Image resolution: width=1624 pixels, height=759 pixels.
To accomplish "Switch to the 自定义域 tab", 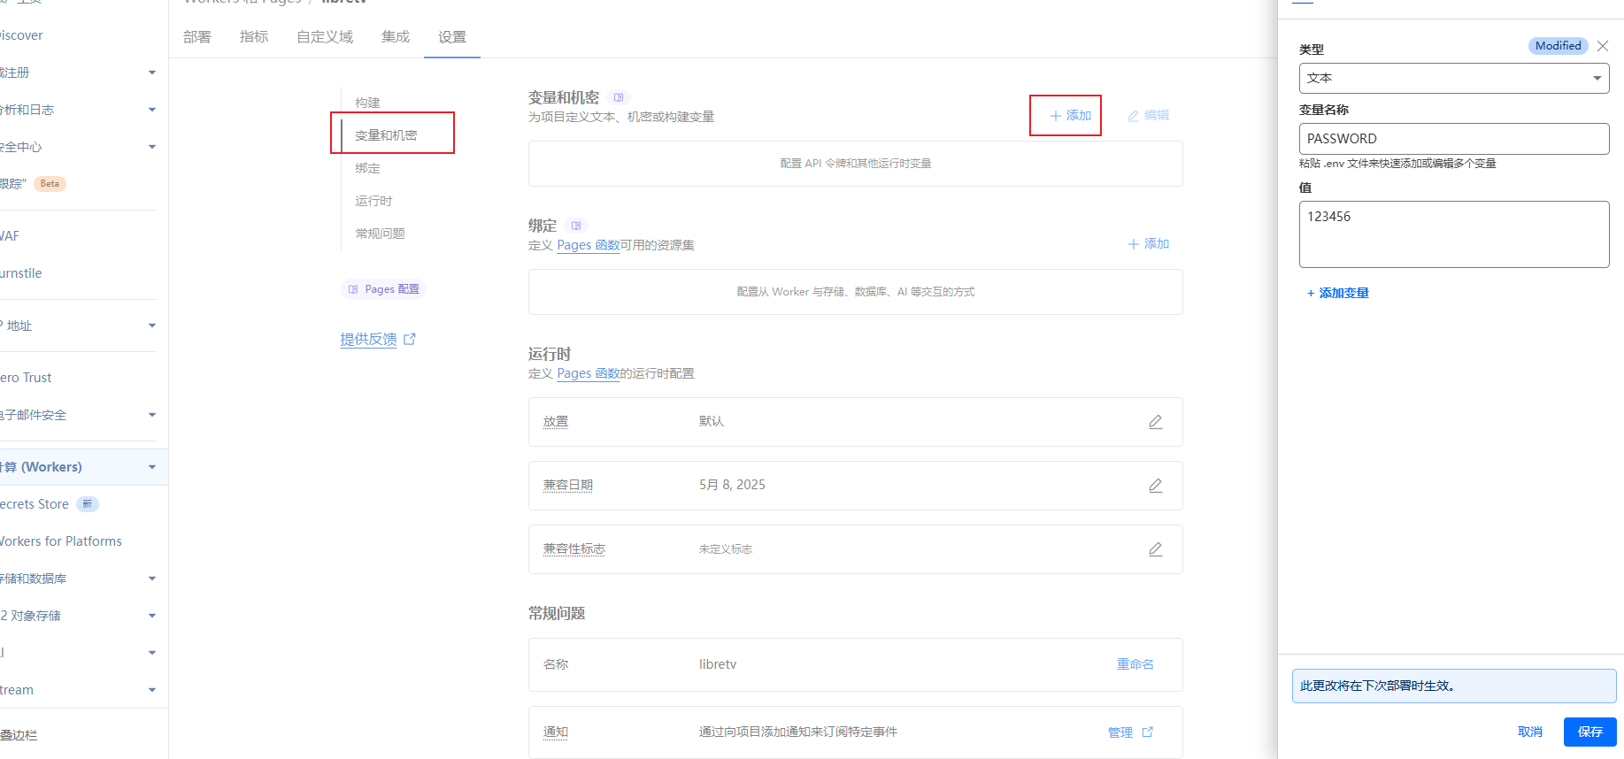I will coord(325,37).
